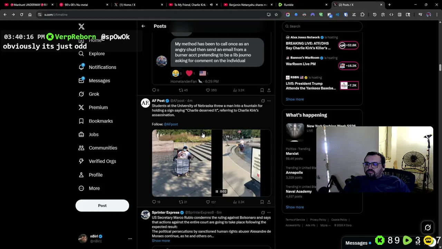
Task: Switch to the 90's-00's Nu-metal browser tab
Action: pos(83,5)
